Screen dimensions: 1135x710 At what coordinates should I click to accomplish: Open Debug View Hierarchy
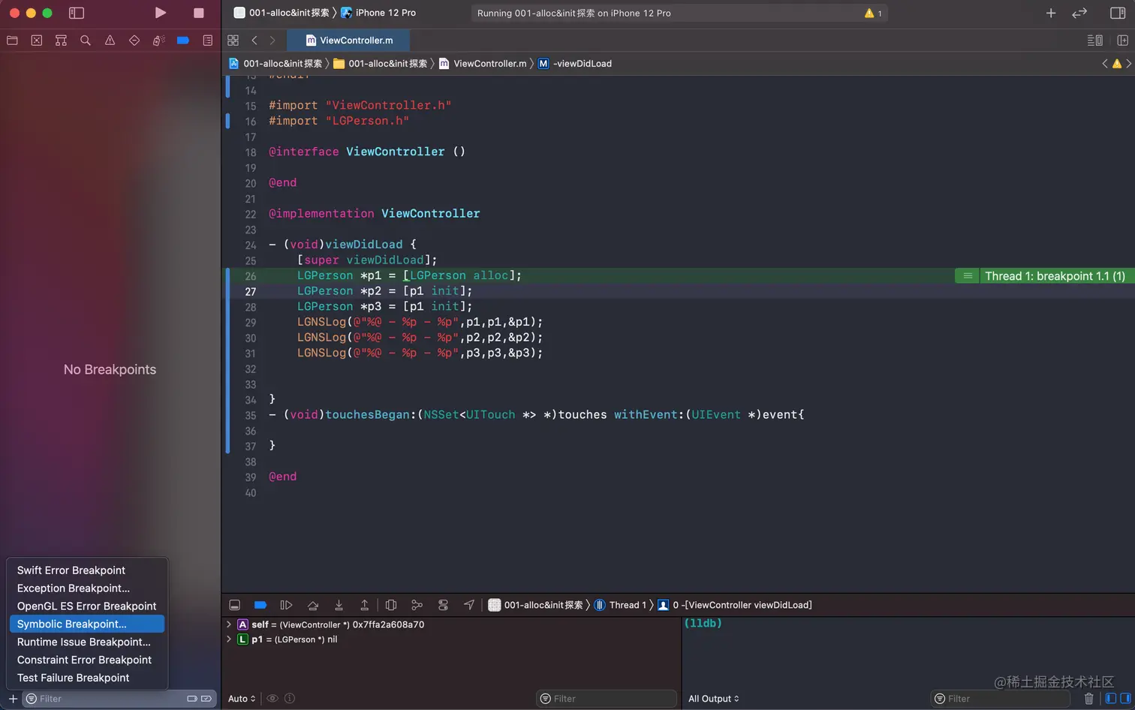click(391, 605)
